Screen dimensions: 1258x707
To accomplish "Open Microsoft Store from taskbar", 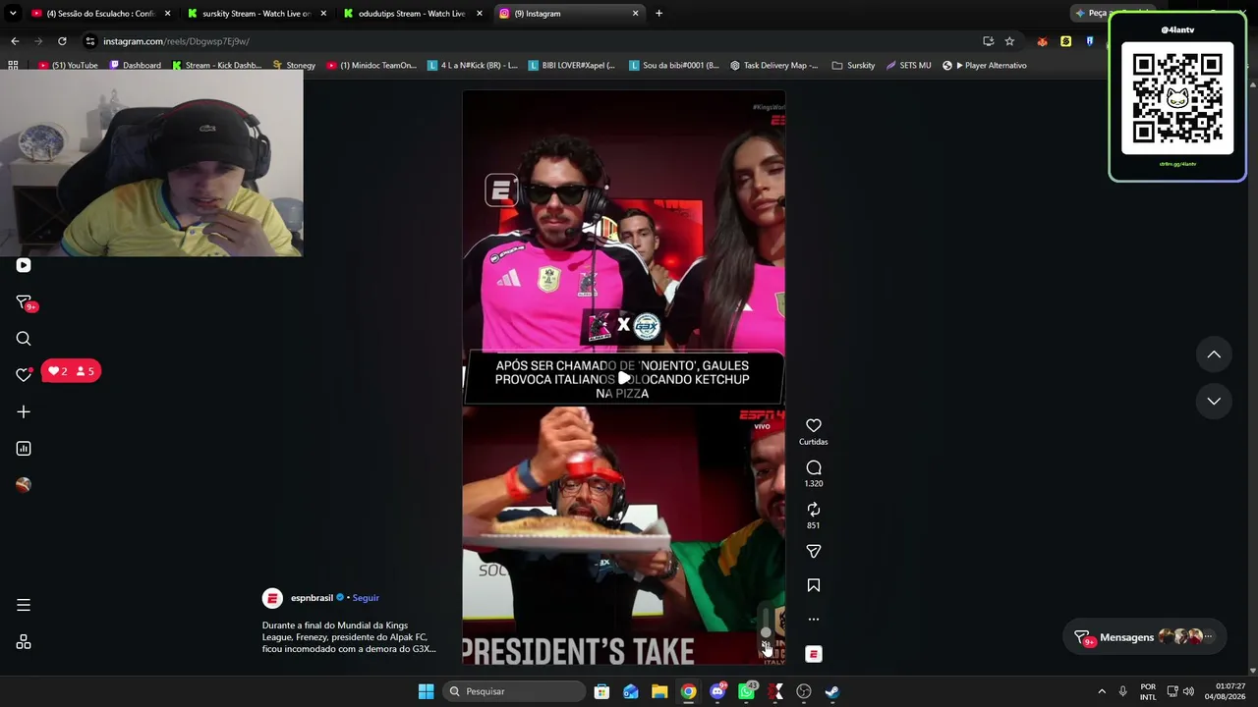I will [602, 691].
